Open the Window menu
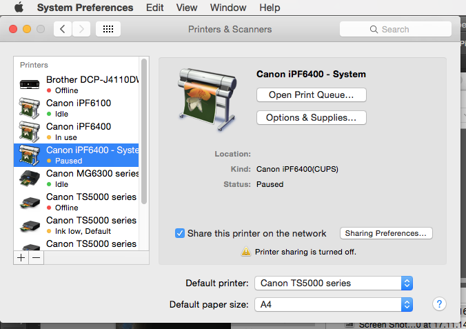This screenshot has height=329, width=466. pyautogui.click(x=227, y=8)
